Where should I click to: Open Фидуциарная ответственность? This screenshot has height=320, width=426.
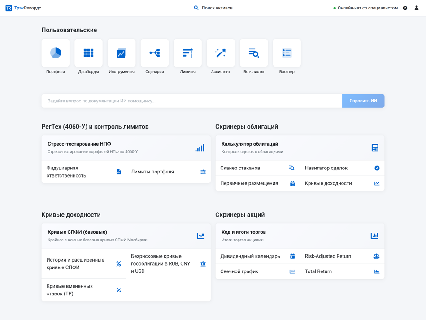pyautogui.click(x=84, y=172)
